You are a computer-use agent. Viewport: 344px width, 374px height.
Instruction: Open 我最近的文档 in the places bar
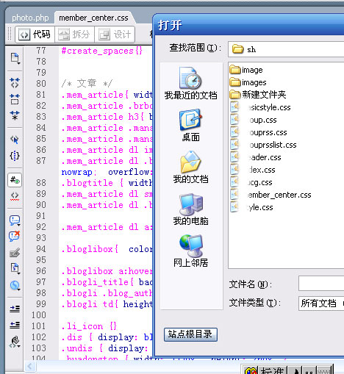click(190, 83)
